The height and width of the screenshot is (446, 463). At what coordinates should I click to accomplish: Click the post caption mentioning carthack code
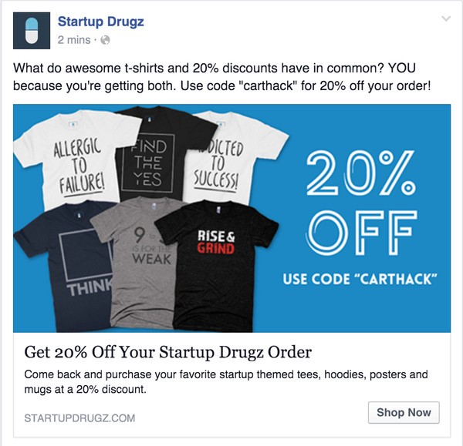[222, 77]
